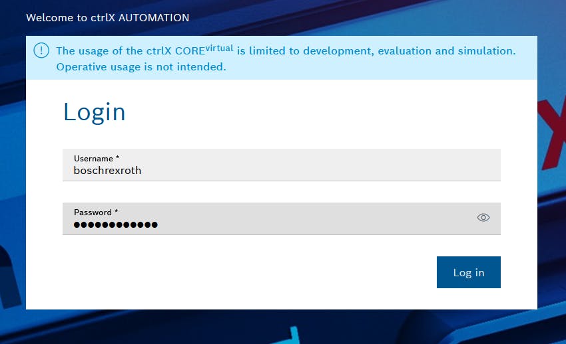Show the password with the eye icon
This screenshot has height=344, width=566.
pyautogui.click(x=483, y=217)
